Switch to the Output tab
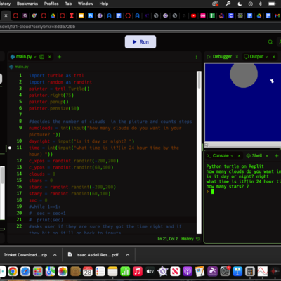This screenshot has width=281, height=281. click(254, 57)
